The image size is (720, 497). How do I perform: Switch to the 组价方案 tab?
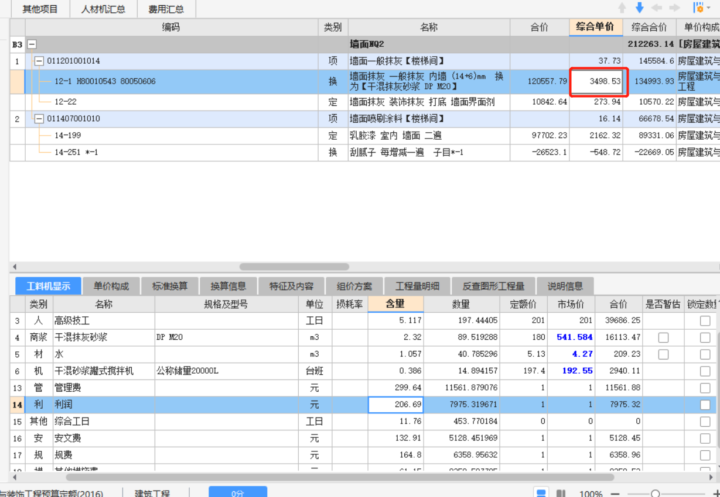point(354,287)
